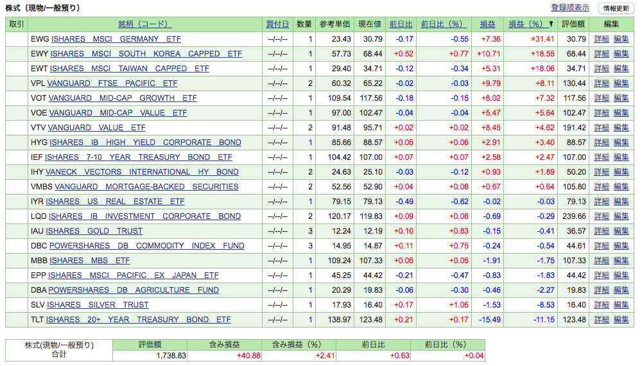
Task: Open ISHARES SILVER TRUST link
Action: [98, 304]
